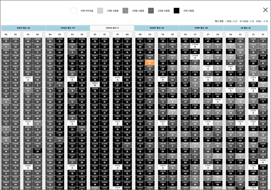Viewport: 271px width, 190px height.
Task: Click the '31~60일' inventory age count link
Action: 249,20
